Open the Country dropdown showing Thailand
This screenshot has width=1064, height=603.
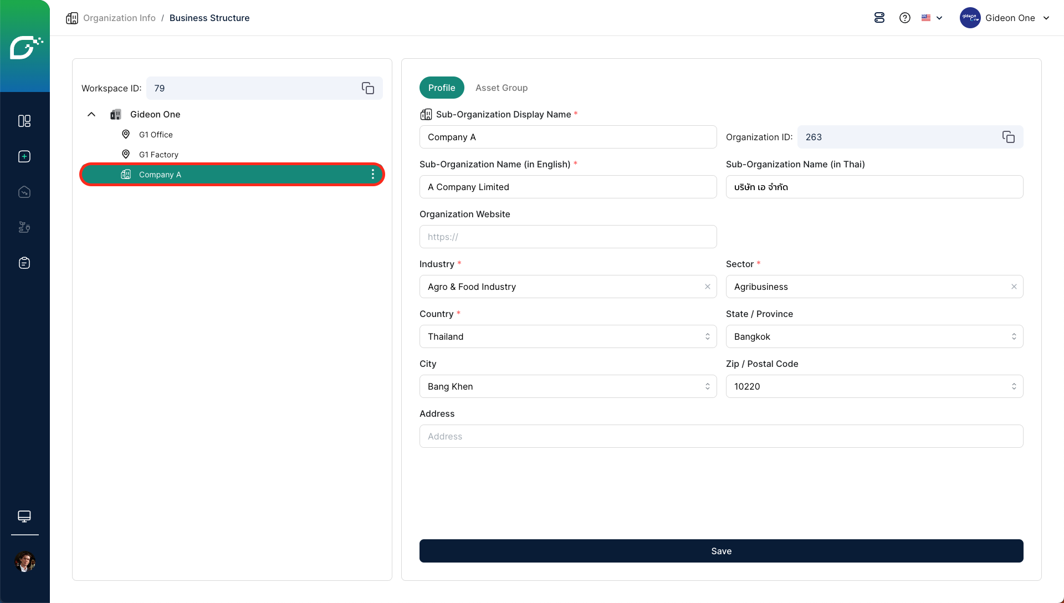[x=567, y=336]
